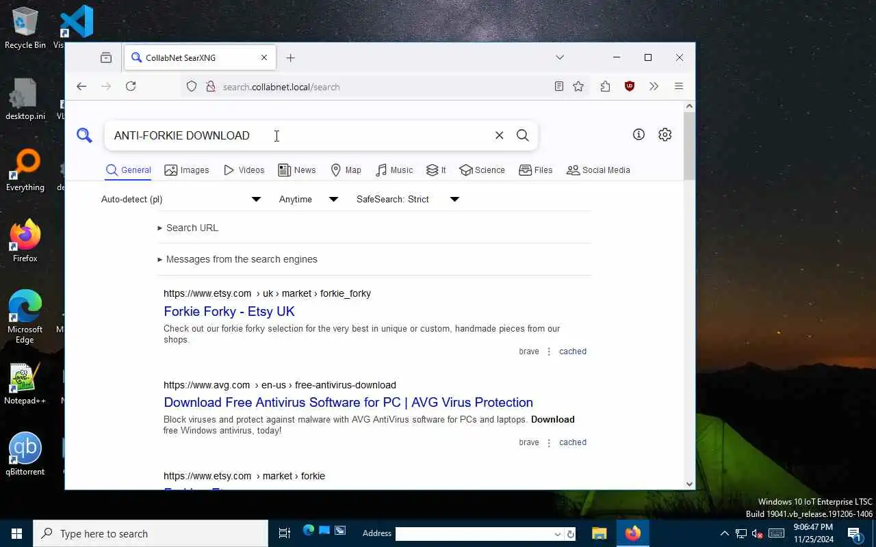The height and width of the screenshot is (547, 876).
Task: Show hidden system tray icons
Action: tap(724, 533)
